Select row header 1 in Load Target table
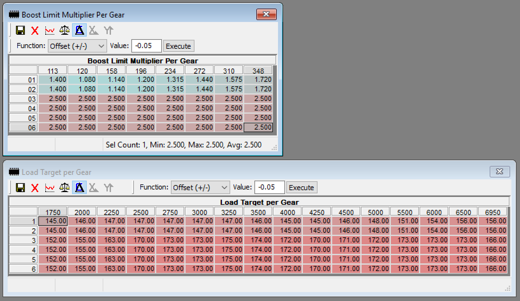This screenshot has width=520, height=301. (23, 221)
